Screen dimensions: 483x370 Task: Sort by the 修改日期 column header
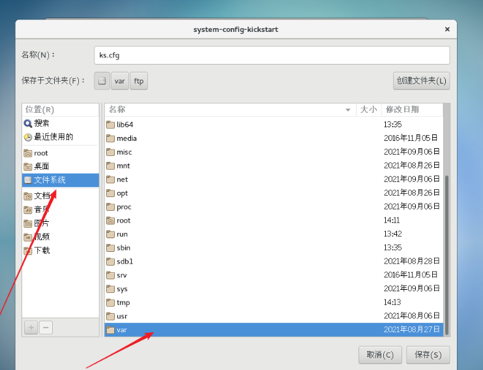pyautogui.click(x=412, y=110)
